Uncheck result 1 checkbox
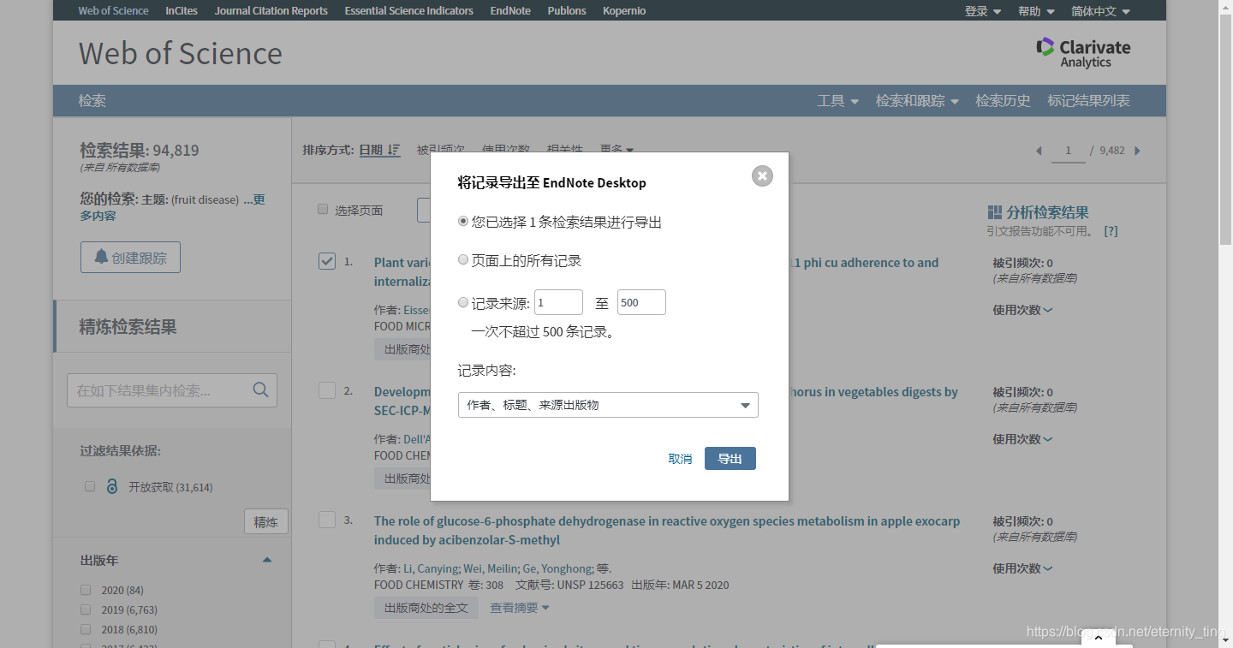 (x=327, y=261)
